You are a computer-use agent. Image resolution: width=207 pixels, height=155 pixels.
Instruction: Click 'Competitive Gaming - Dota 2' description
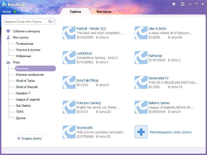pos(97,58)
